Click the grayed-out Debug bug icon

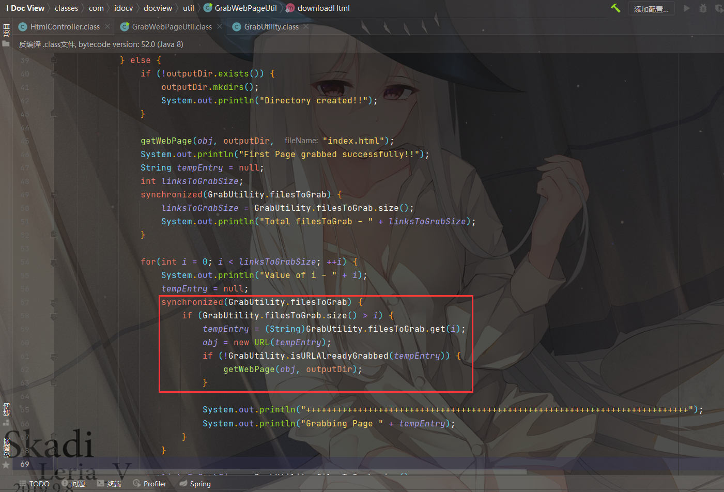[x=703, y=8]
